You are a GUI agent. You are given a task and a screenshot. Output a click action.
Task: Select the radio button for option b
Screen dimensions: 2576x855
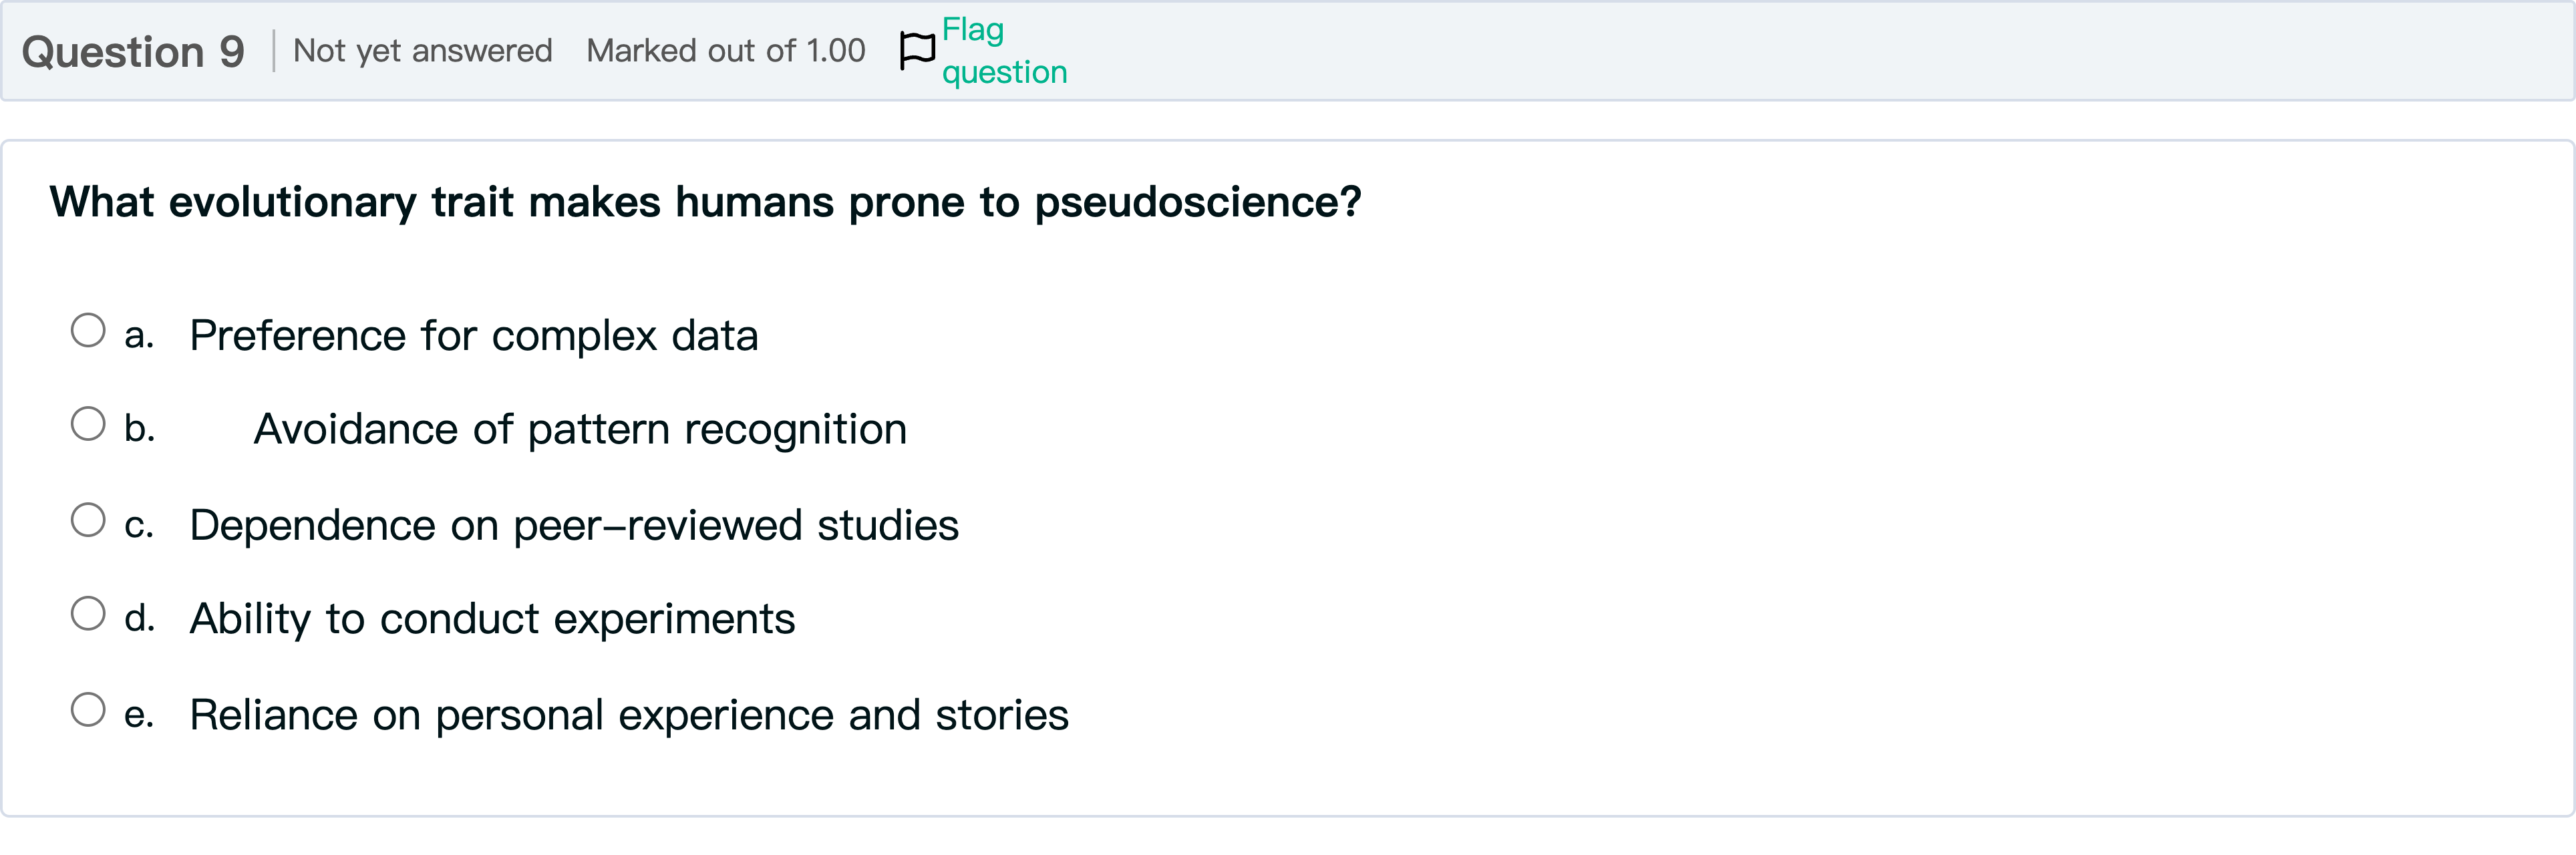pyautogui.click(x=88, y=424)
